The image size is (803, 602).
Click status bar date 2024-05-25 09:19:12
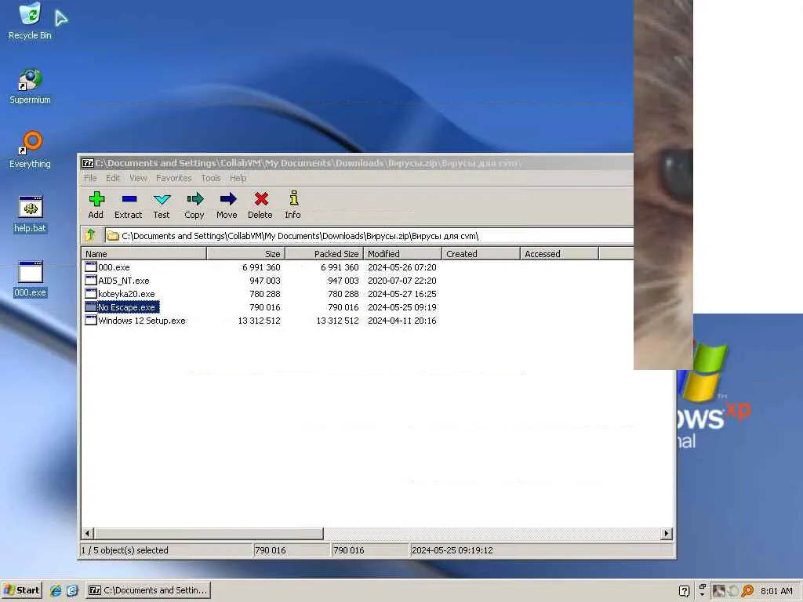pos(452,550)
